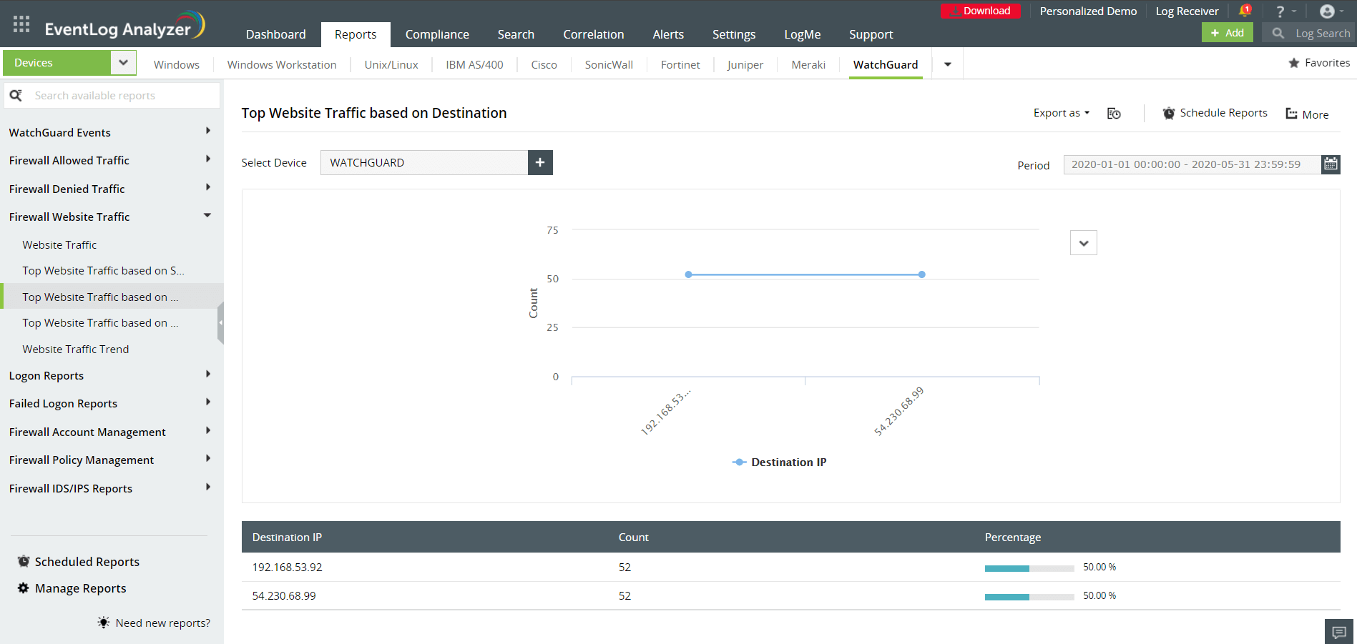
Task: Click the Search available reports field
Action: coord(112,95)
